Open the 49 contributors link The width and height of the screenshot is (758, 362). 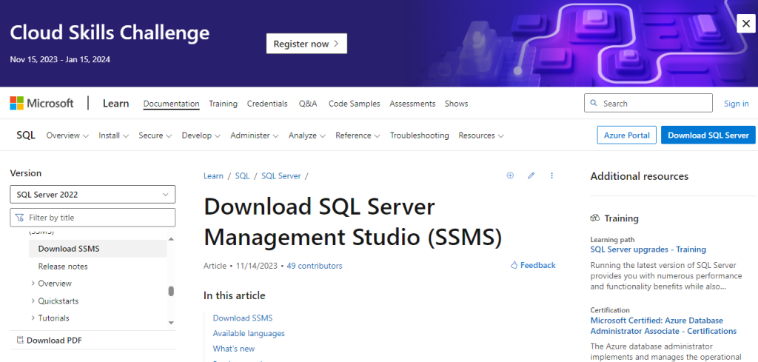[x=314, y=266]
